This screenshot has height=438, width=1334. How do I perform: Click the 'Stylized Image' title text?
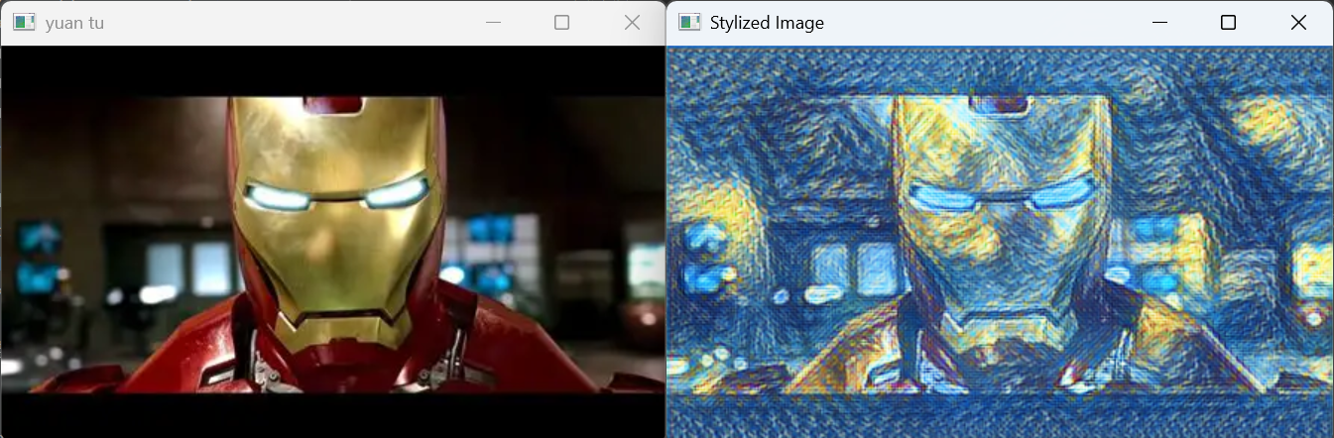coord(767,23)
